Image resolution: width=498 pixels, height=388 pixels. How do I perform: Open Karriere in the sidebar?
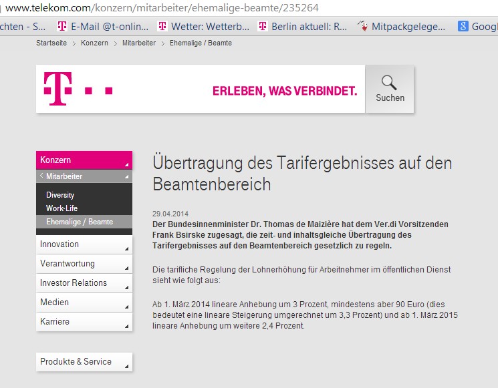[84, 322]
